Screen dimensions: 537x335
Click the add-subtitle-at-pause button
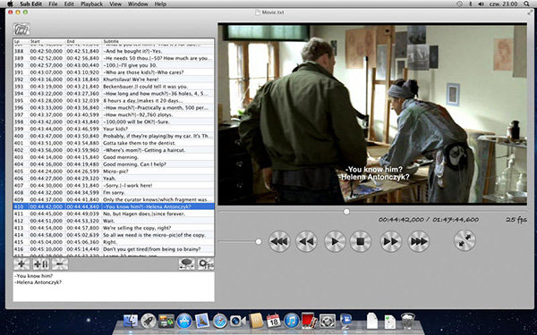(x=41, y=264)
